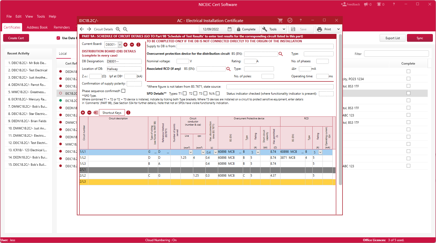Open the Tools dropdown menu
The width and height of the screenshot is (436, 243).
[x=273, y=29]
